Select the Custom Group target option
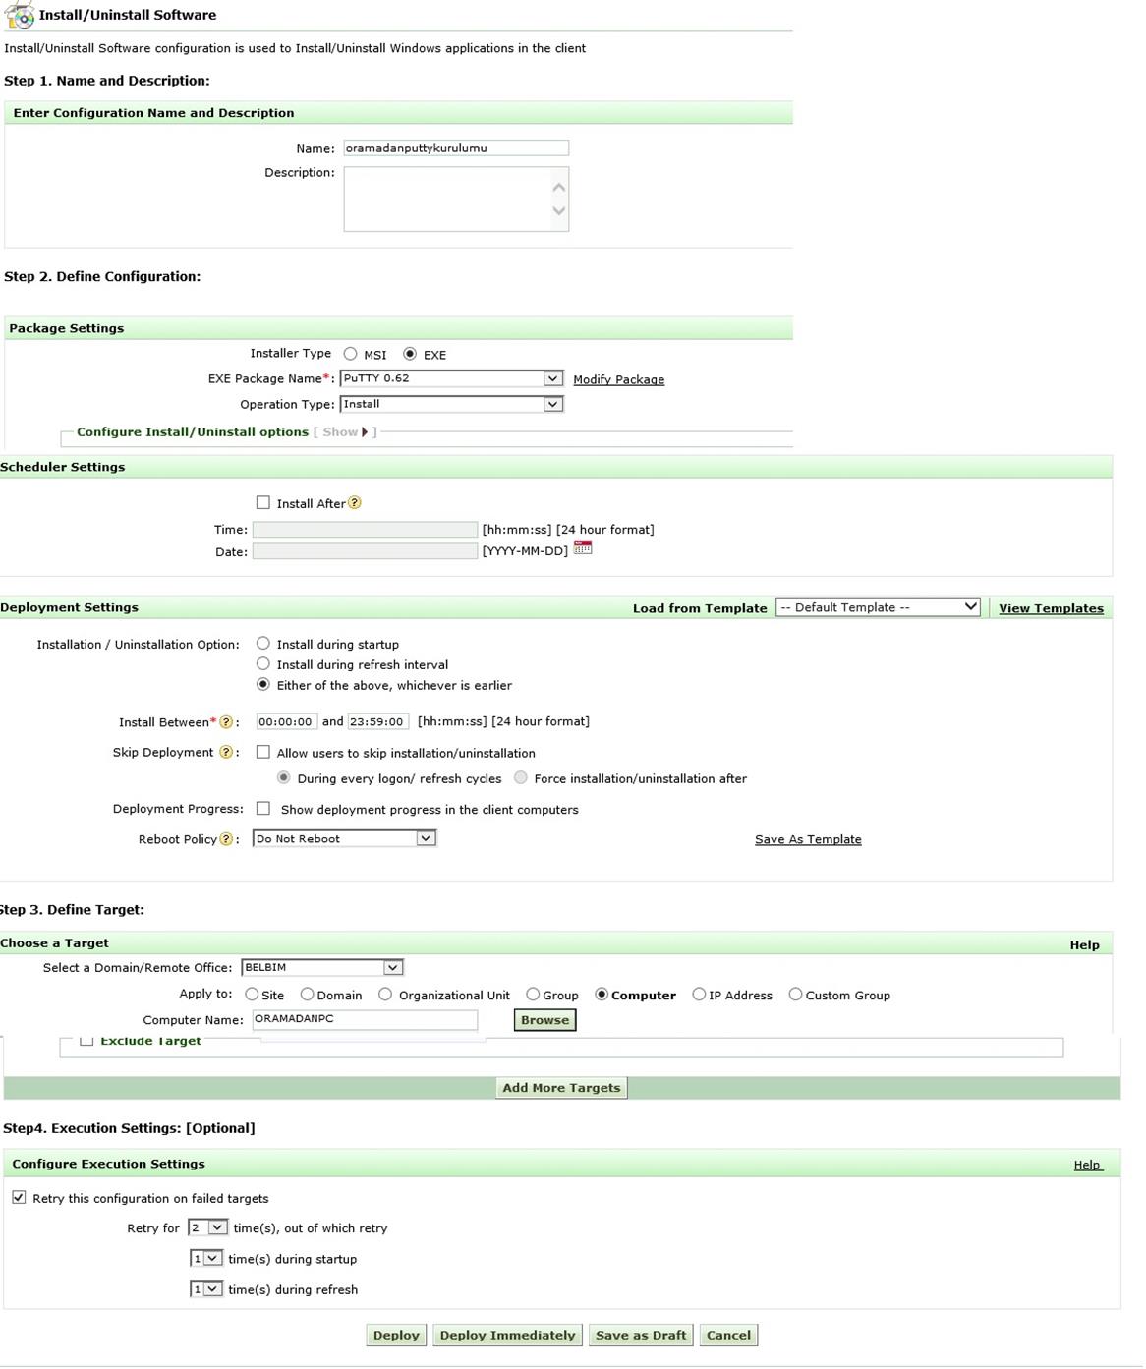The height and width of the screenshot is (1369, 1146). tap(795, 995)
